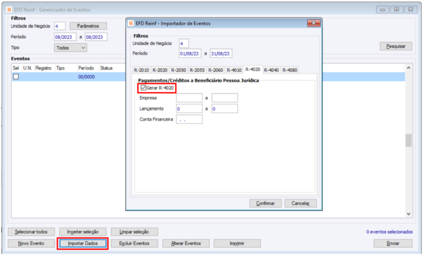Click the Período start field 08/2023 in Gerenciador
This screenshot has width=424, height=257.
pos(65,37)
